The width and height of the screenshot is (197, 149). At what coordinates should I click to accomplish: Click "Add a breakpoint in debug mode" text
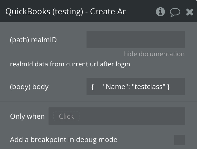click(63, 140)
